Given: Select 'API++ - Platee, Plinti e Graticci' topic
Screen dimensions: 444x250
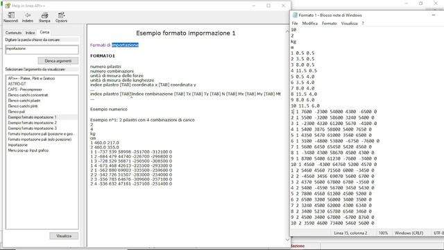Looking at the screenshot, I should click(x=31, y=78).
